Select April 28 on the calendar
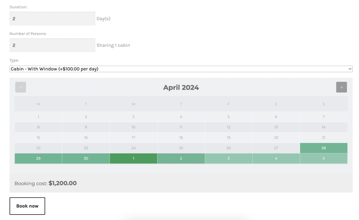The image size is (359, 220). (323, 148)
